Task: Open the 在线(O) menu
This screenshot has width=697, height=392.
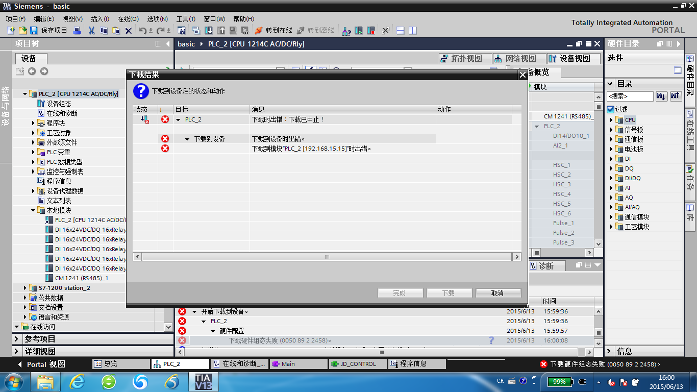Action: point(128,19)
